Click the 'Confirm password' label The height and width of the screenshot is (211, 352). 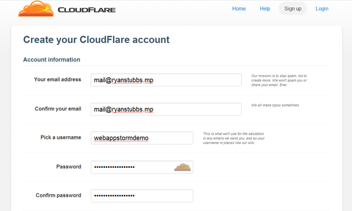(58, 195)
